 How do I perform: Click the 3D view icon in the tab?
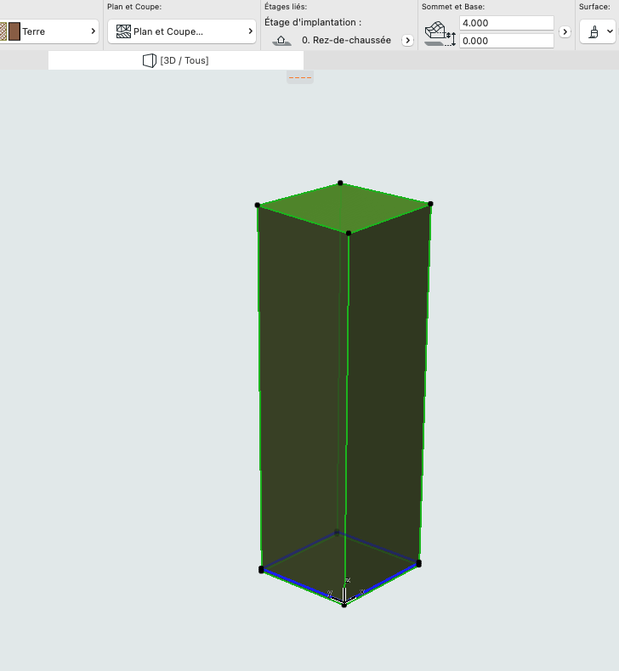[x=149, y=61]
